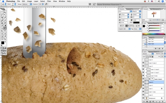
Task: Select the Slice tool
Action: 5,18
